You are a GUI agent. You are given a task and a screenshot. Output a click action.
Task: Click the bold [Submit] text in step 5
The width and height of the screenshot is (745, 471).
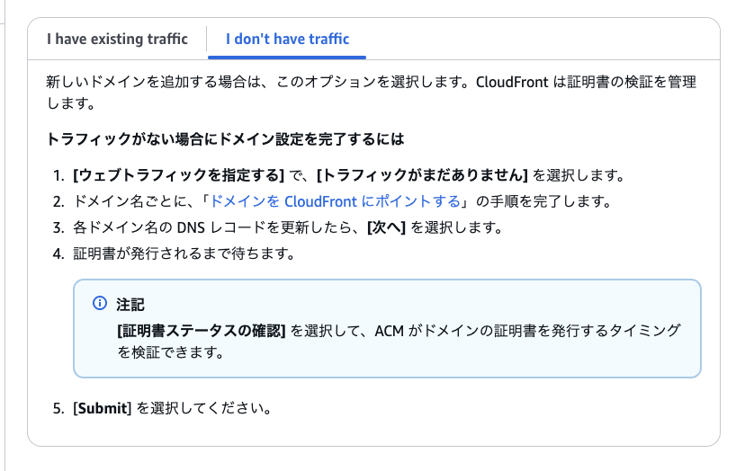point(103,409)
